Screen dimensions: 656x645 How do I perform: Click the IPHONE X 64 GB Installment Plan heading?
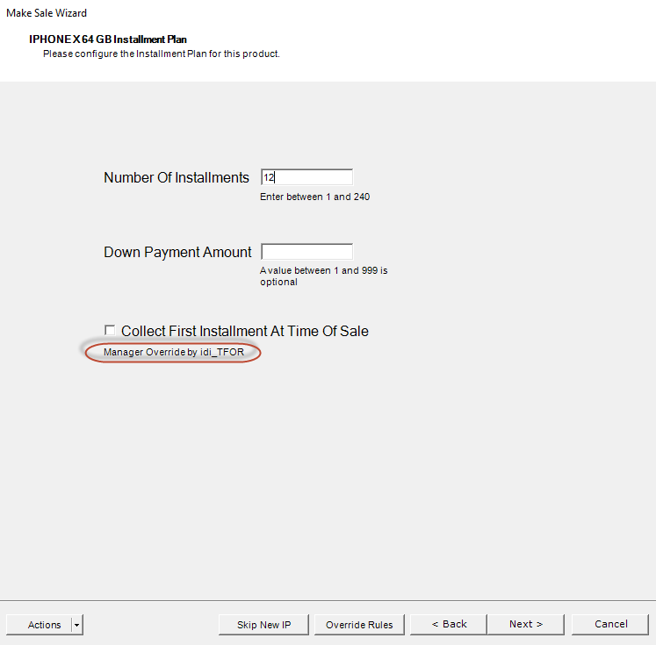(108, 39)
